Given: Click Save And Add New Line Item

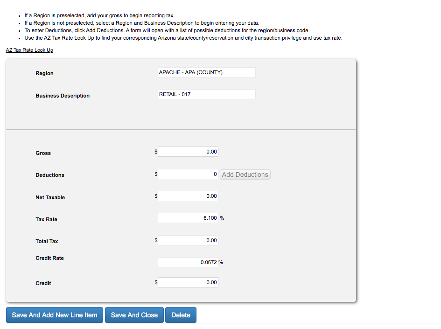Looking at the screenshot, I should pos(55,315).
